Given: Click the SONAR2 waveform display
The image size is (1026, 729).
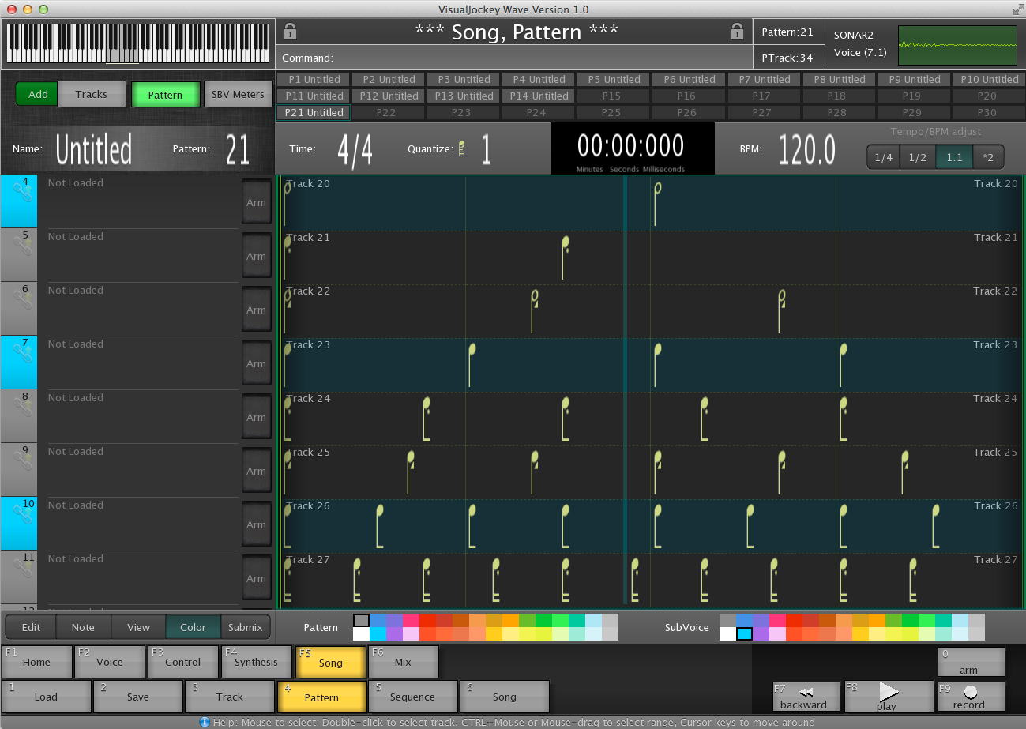Looking at the screenshot, I should (957, 45).
